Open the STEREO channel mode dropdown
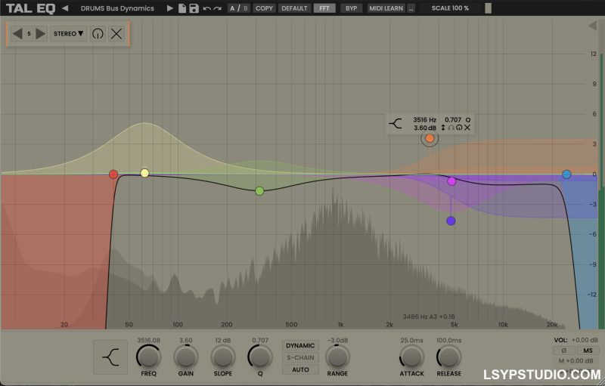This screenshot has height=386, width=605. (68, 34)
